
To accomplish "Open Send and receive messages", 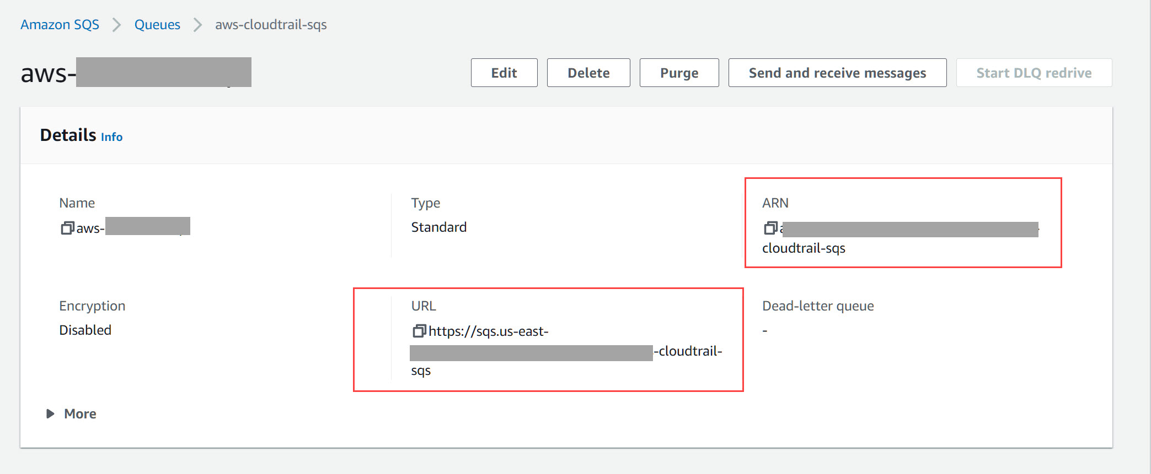I will (837, 73).
